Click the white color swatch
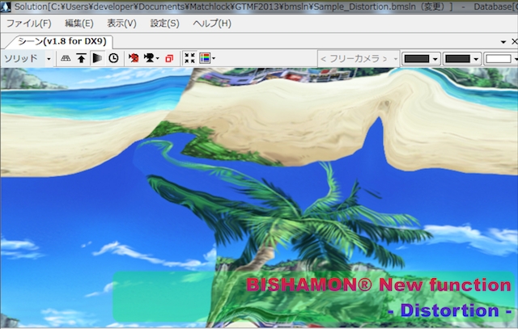The height and width of the screenshot is (329, 518). pyautogui.click(x=499, y=59)
